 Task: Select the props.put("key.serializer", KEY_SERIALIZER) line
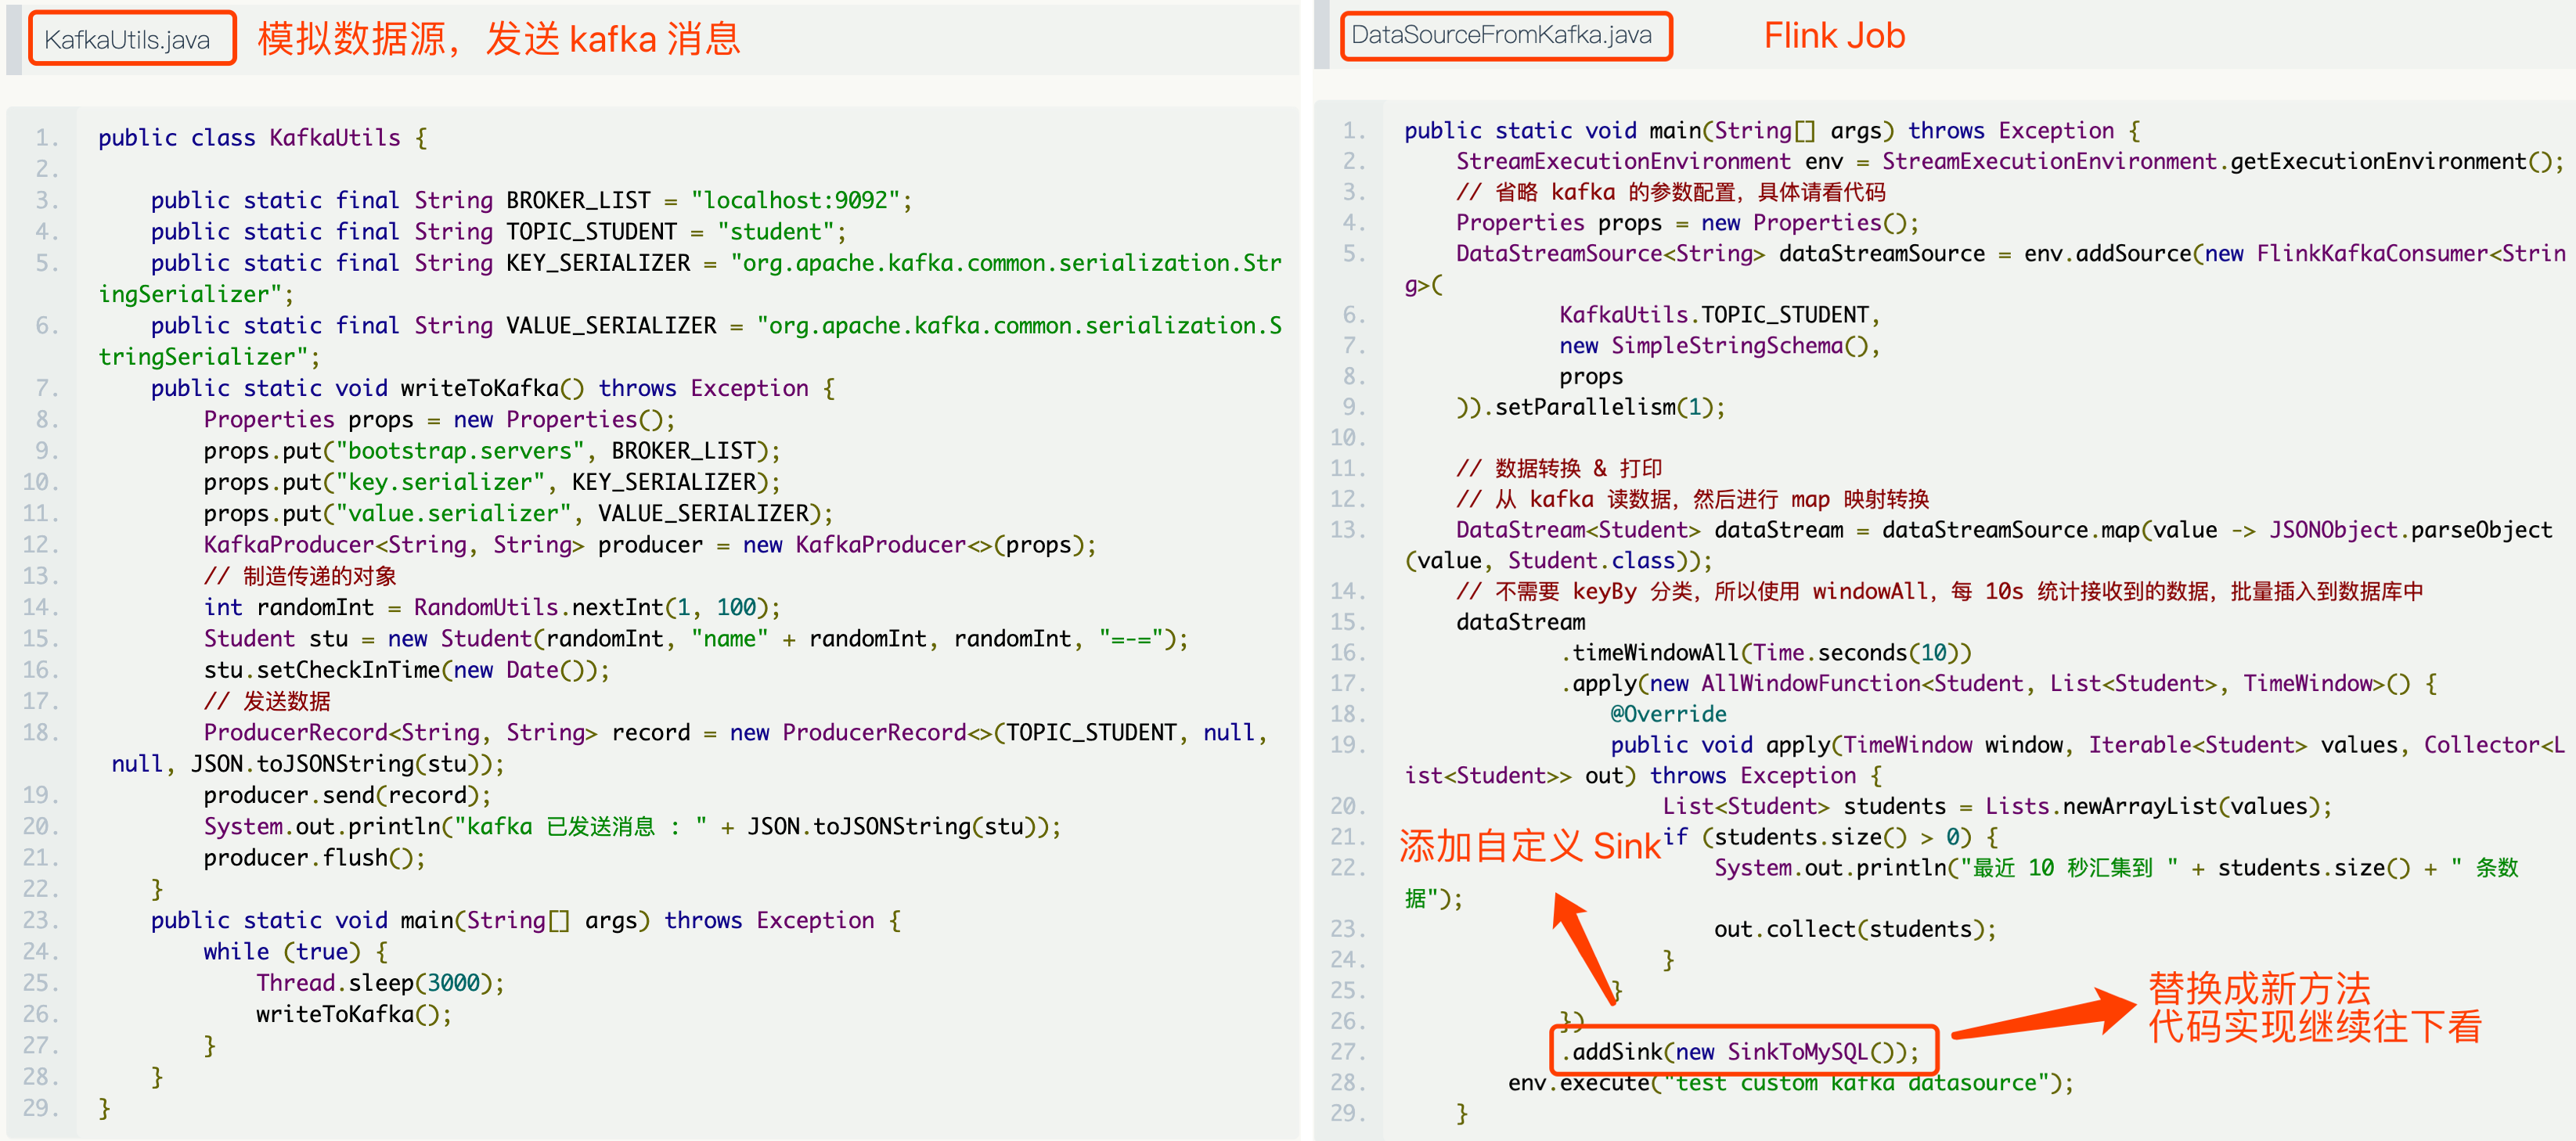point(491,482)
